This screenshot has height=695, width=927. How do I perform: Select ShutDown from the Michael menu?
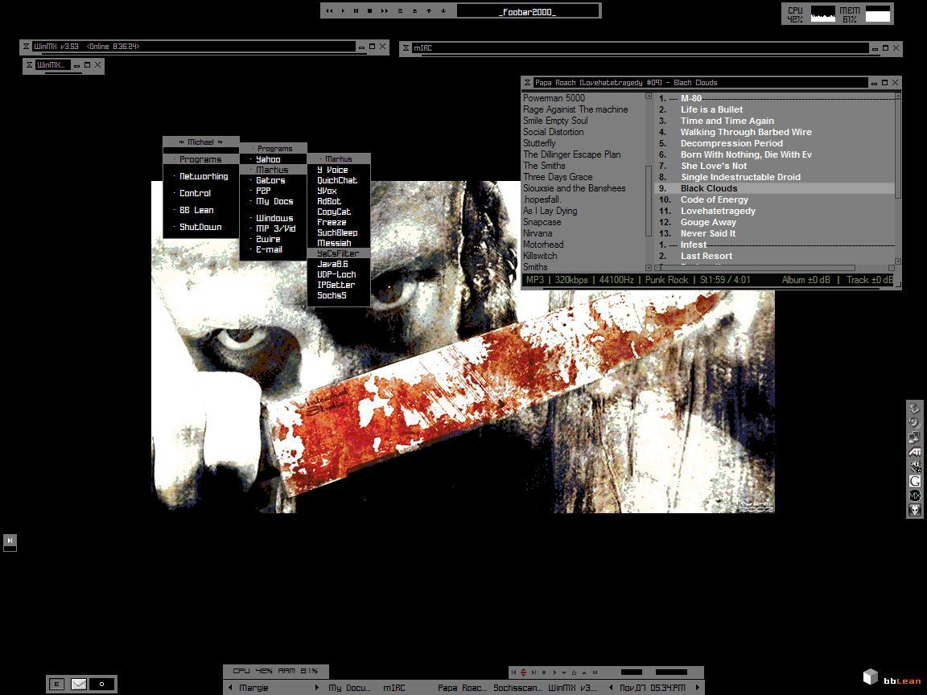click(x=201, y=227)
